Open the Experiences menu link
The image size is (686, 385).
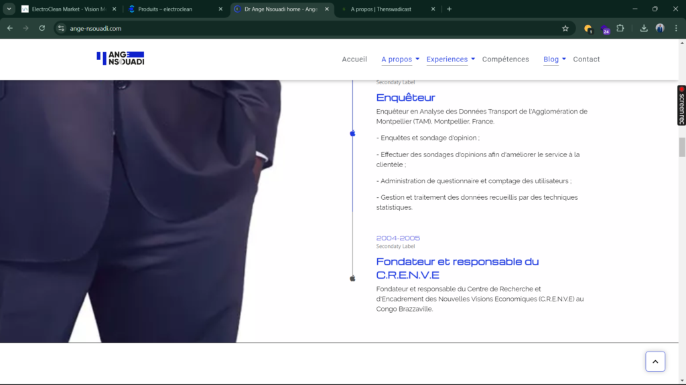point(447,59)
